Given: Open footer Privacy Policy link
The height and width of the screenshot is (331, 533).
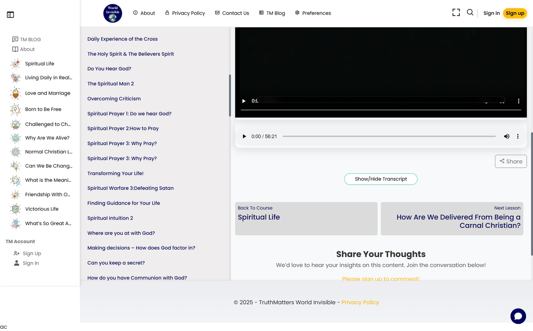Looking at the screenshot, I should 360,302.
